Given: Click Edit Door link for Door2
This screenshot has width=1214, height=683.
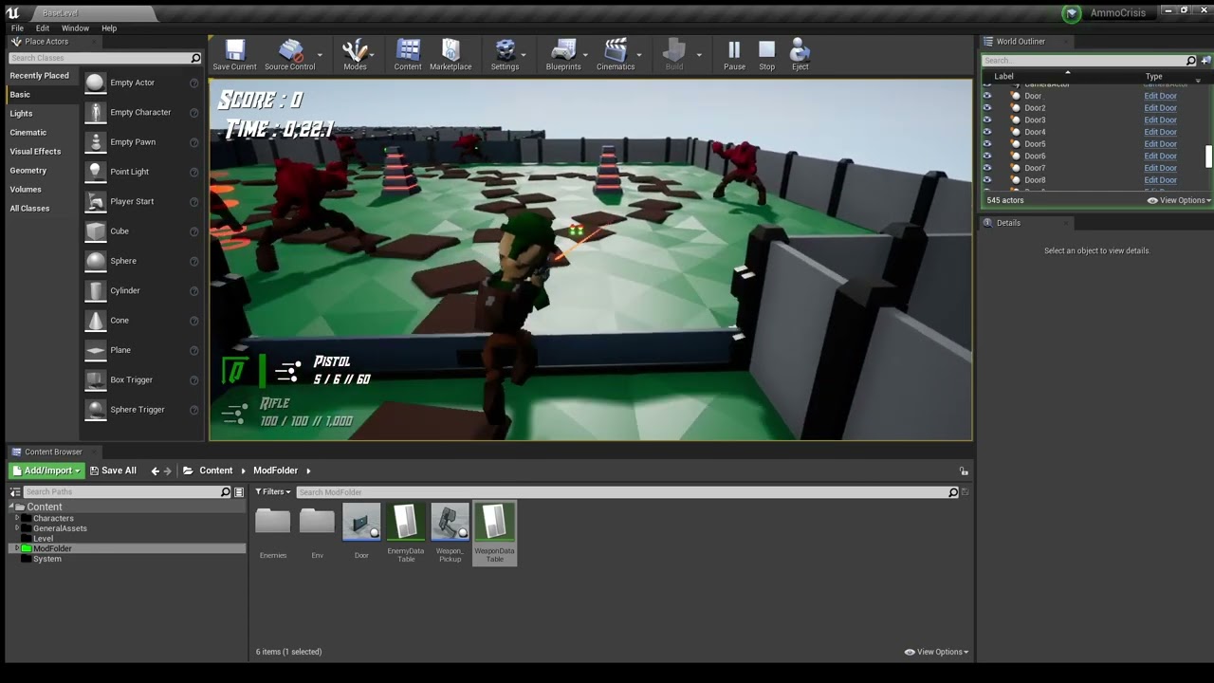Looking at the screenshot, I should [1160, 108].
